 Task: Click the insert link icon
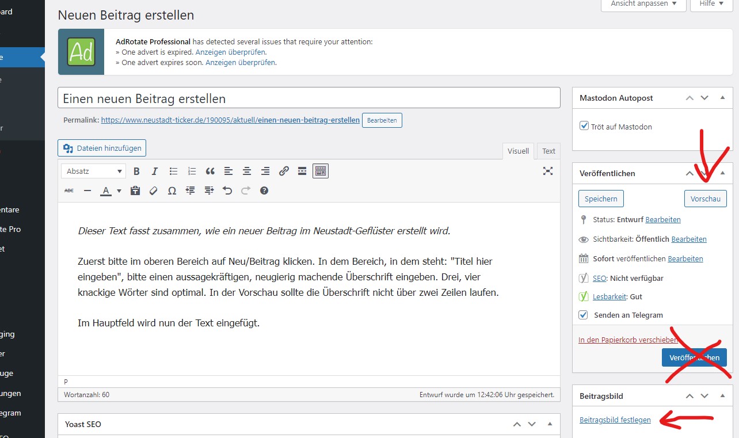point(284,171)
